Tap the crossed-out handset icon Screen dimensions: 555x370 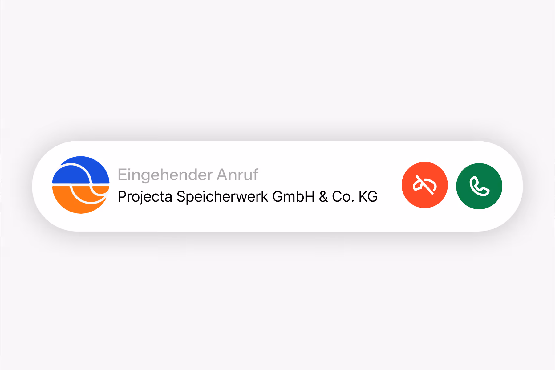click(425, 185)
